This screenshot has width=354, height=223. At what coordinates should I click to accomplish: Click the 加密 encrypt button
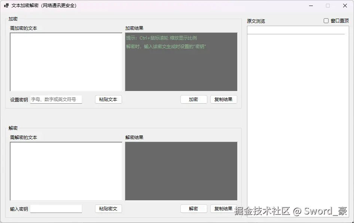coord(194,100)
